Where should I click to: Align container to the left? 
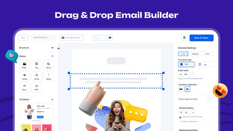[181, 89]
